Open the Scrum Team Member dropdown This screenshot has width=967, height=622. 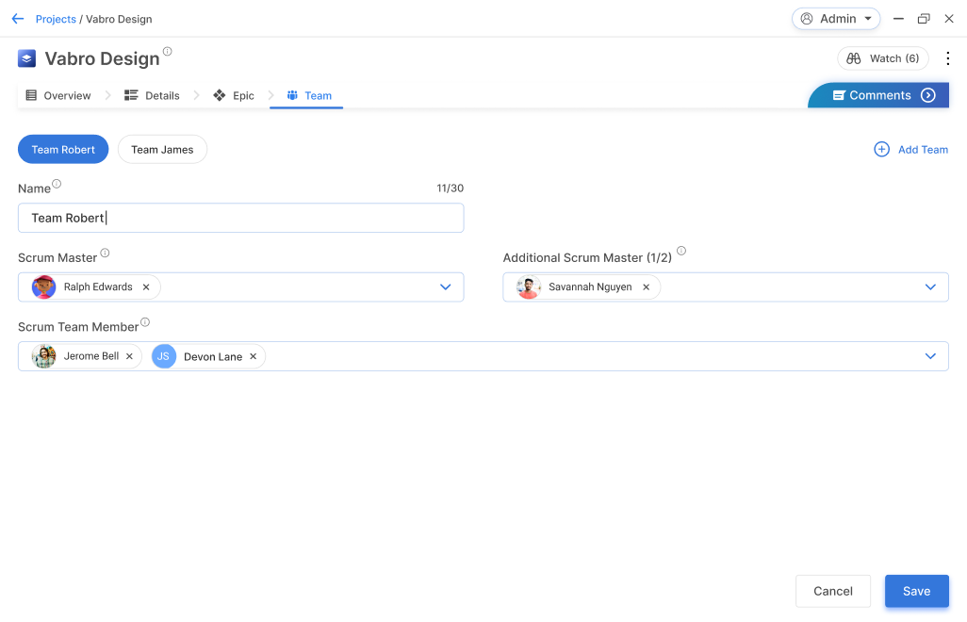pos(930,356)
